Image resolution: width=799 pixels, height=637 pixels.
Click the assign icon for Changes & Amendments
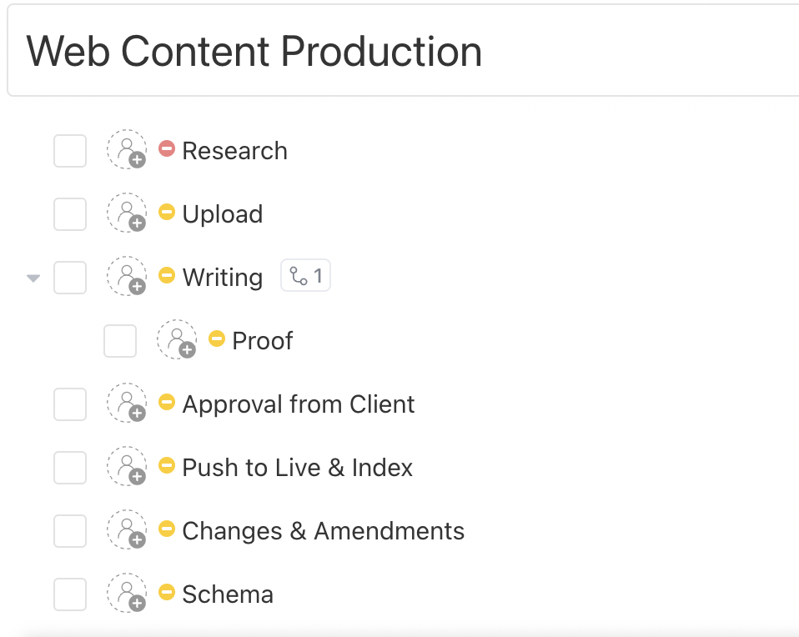coord(127,531)
